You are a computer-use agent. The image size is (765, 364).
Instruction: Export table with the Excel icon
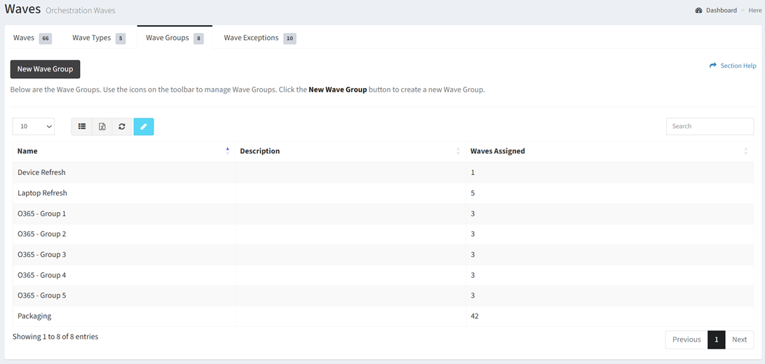[x=102, y=127]
